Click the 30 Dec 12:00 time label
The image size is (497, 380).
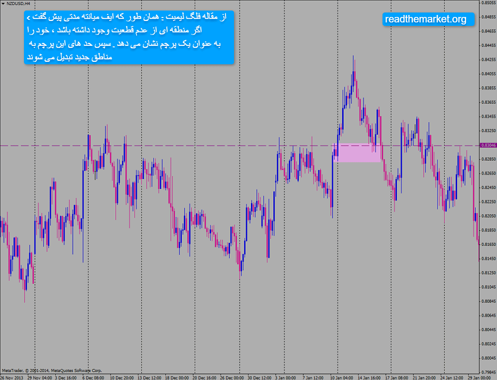pos(259,378)
